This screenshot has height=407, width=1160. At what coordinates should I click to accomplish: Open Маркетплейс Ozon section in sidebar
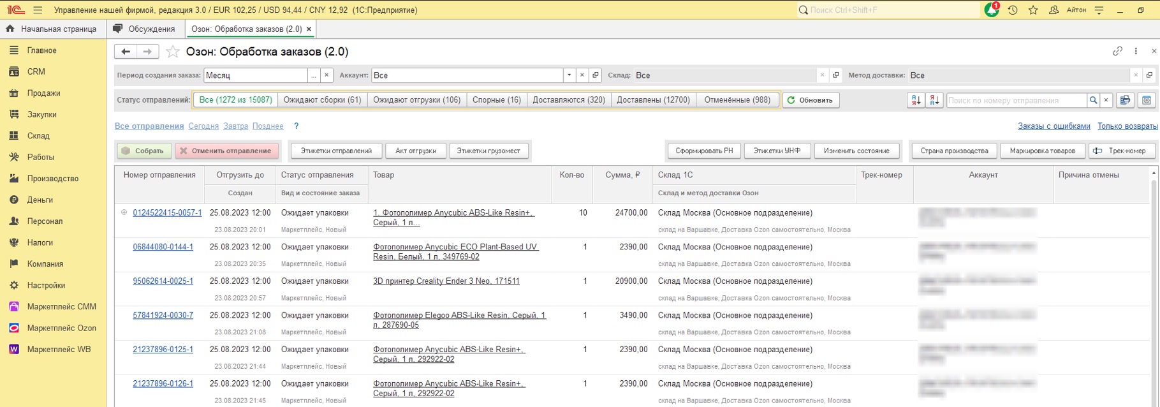61,328
